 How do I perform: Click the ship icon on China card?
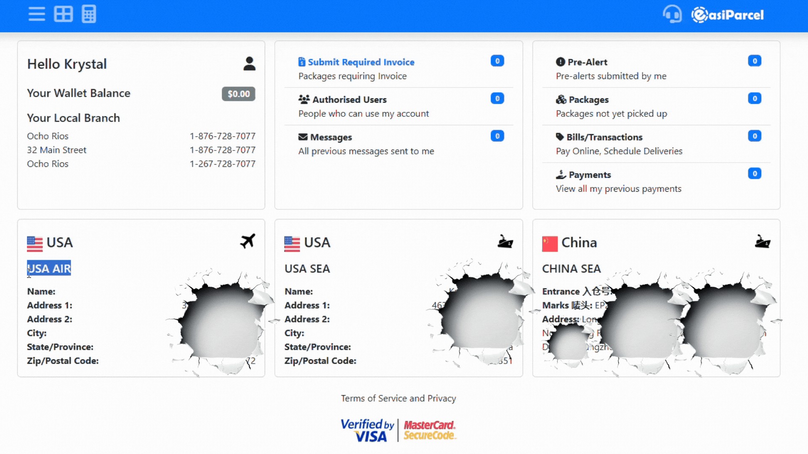tap(762, 242)
